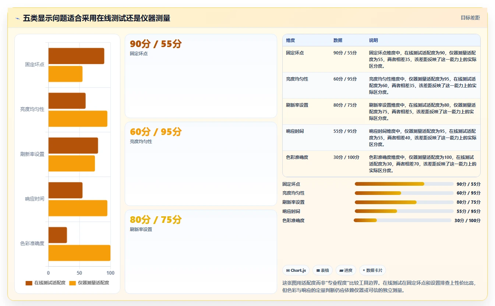
Task: Click the 100 tick on the chart x-axis
Action: click(x=110, y=273)
